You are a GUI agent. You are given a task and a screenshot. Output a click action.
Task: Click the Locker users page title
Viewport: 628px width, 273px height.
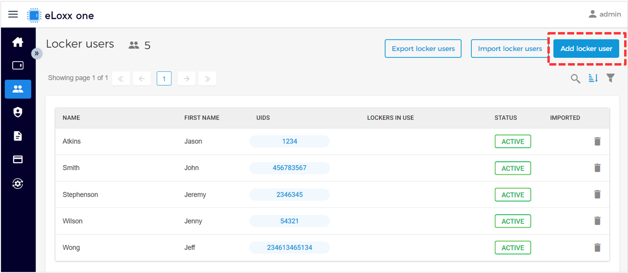tap(80, 44)
